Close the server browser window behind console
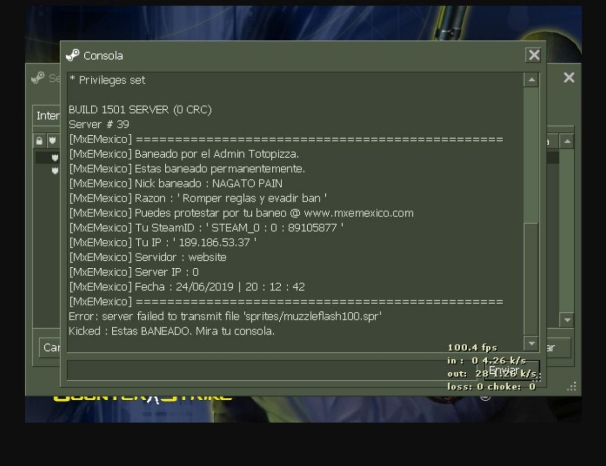This screenshot has height=466, width=606. point(569,78)
